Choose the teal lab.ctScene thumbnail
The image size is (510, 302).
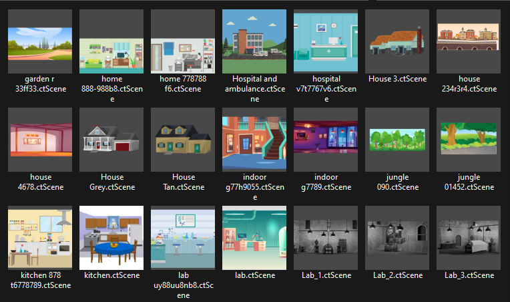[x=254, y=238]
